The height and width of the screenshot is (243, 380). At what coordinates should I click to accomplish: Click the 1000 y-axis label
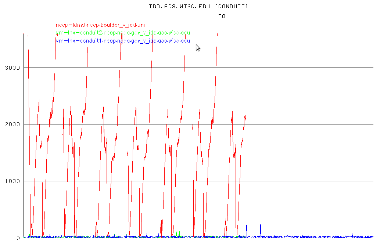(12, 181)
